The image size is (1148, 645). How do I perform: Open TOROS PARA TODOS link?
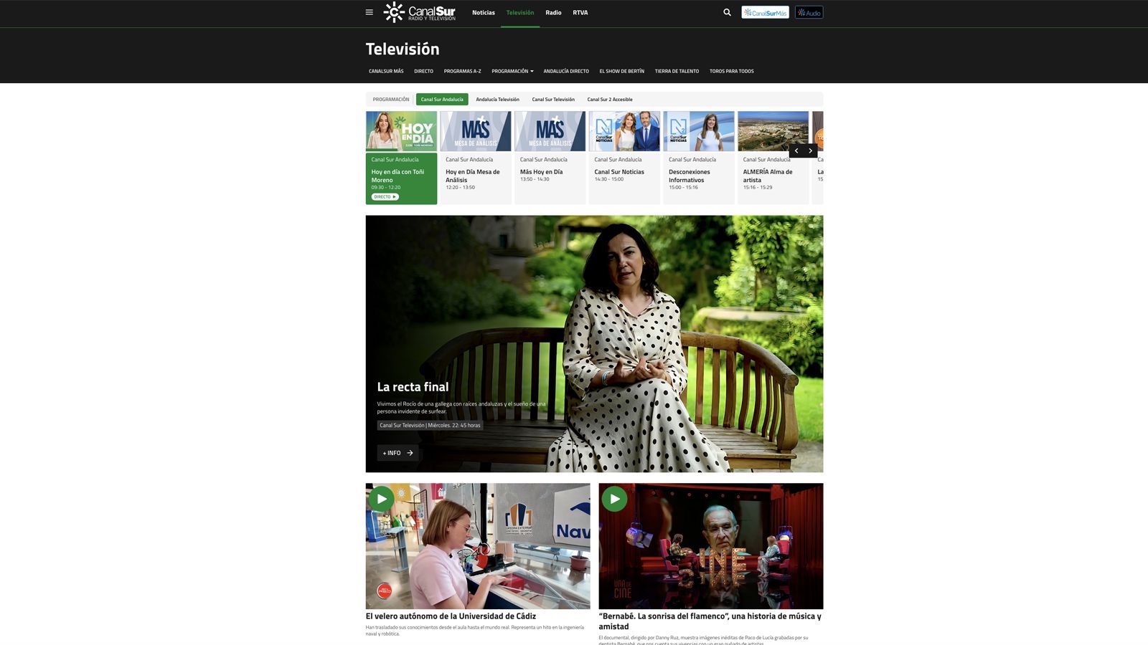[731, 71]
